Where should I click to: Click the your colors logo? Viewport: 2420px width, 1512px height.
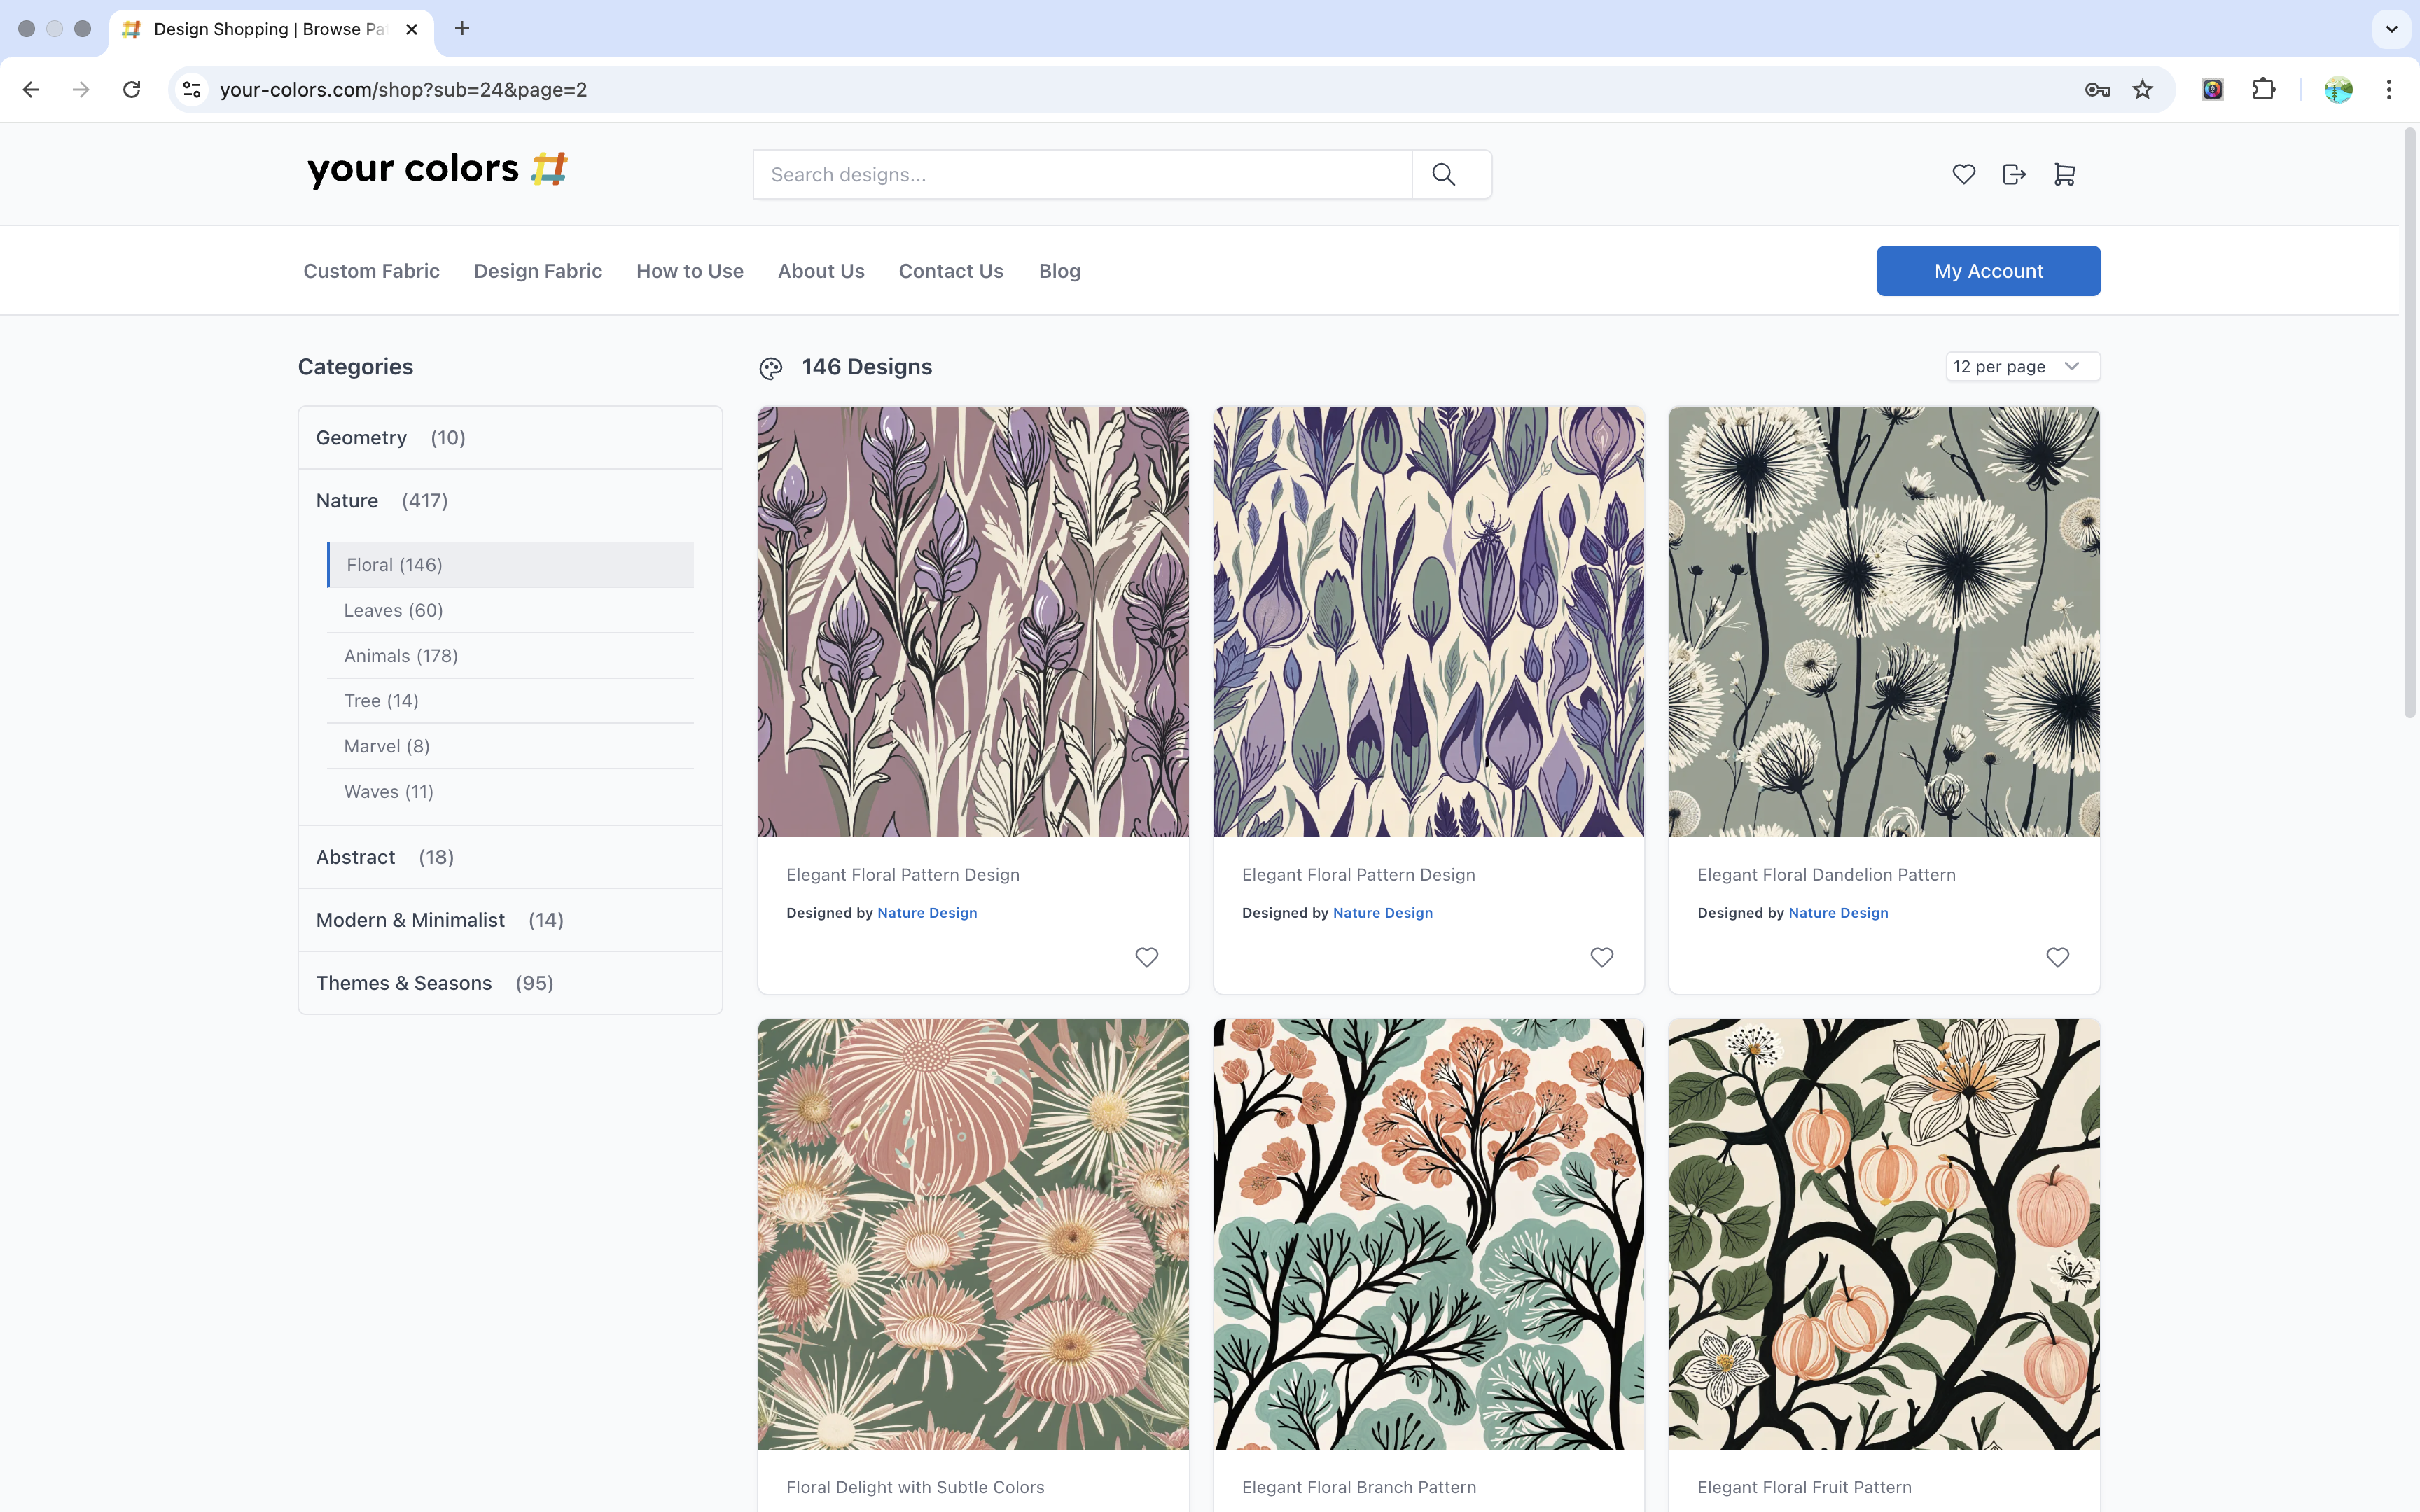point(436,169)
